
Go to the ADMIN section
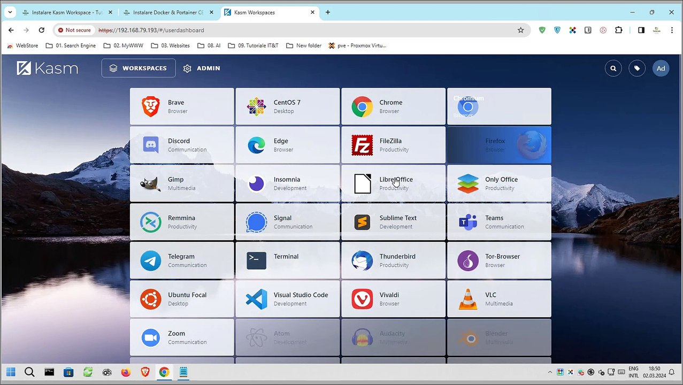click(x=202, y=68)
